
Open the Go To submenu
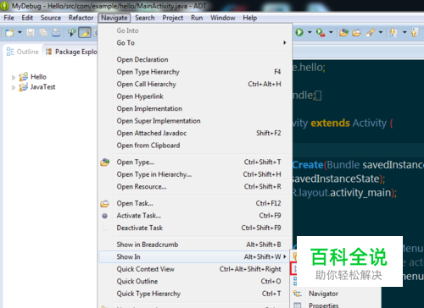196,42
